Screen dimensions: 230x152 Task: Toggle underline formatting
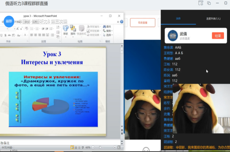pos(1,35)
